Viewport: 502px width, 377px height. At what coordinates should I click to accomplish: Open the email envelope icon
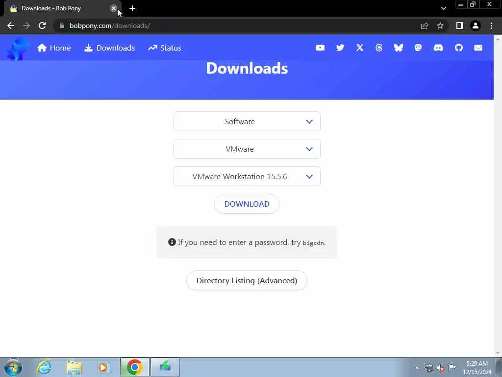478,48
